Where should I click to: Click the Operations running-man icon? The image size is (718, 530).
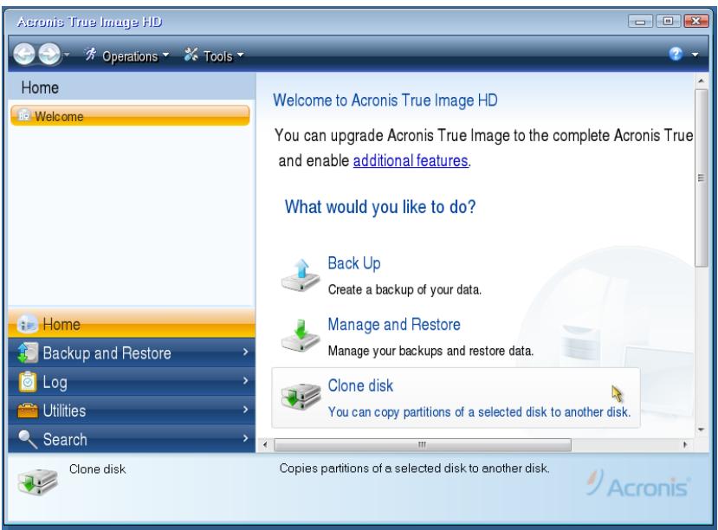tap(91, 55)
